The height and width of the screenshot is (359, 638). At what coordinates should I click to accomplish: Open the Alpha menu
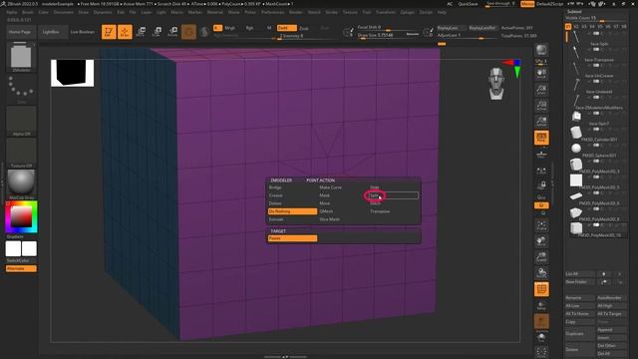[12, 12]
